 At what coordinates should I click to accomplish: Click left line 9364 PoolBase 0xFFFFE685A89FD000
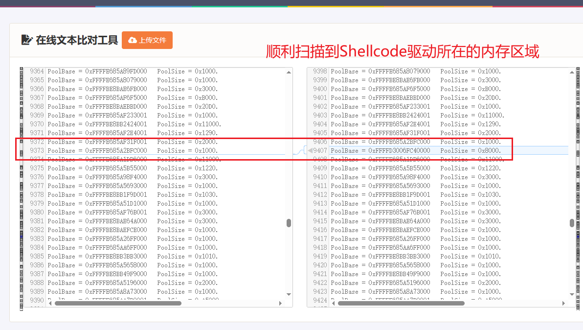click(97, 71)
